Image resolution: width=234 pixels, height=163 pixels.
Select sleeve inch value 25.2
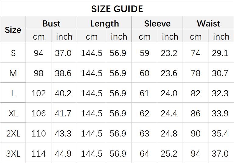coord(169,154)
